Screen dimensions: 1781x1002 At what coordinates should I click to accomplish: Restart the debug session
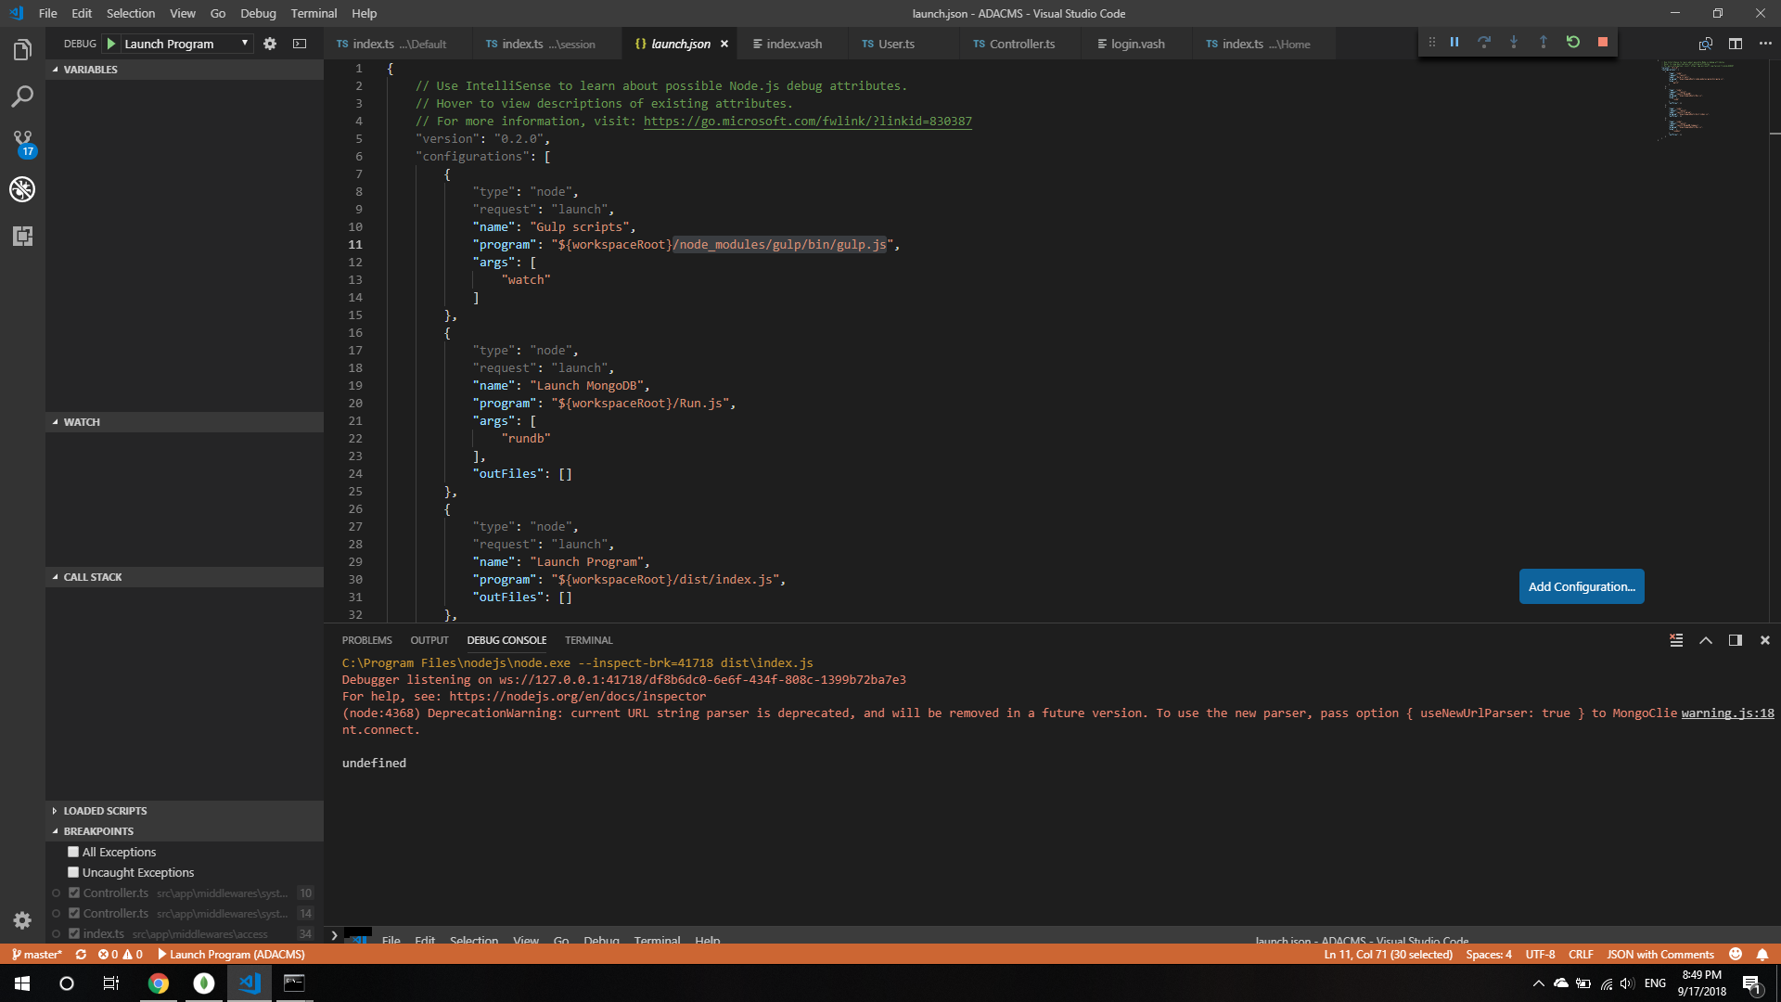[x=1573, y=42]
